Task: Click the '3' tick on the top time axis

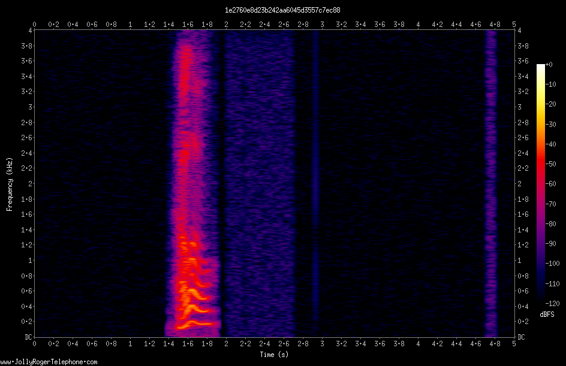Action: click(x=322, y=25)
